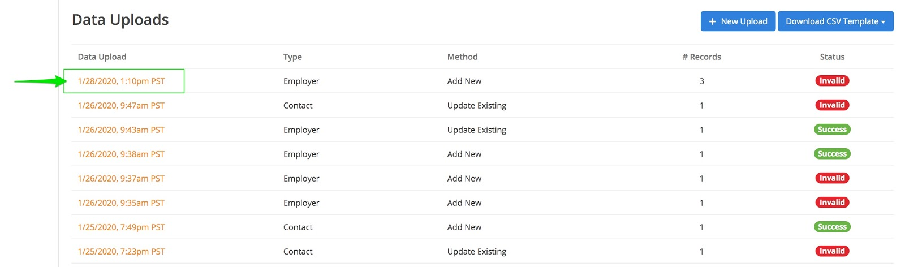Open the 1/25/2020, 7:23pm PST upload
The height and width of the screenshot is (267, 905).
pyautogui.click(x=122, y=252)
